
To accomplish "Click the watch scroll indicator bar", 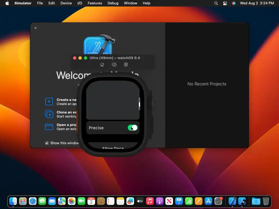I will click(x=139, y=104).
